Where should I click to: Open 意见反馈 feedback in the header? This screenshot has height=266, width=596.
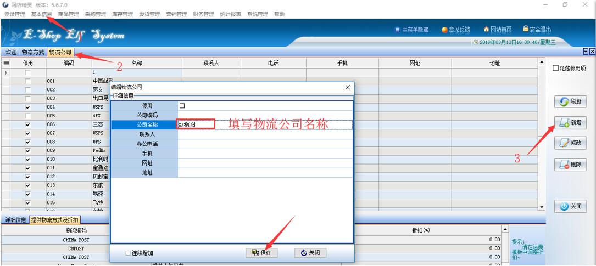455,29
